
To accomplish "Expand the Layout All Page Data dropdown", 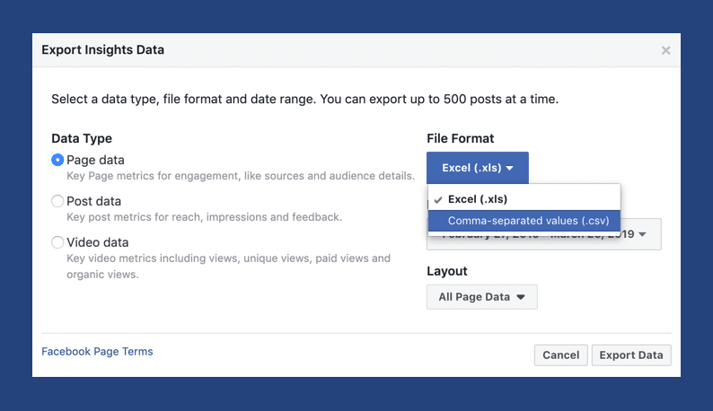I will click(481, 297).
